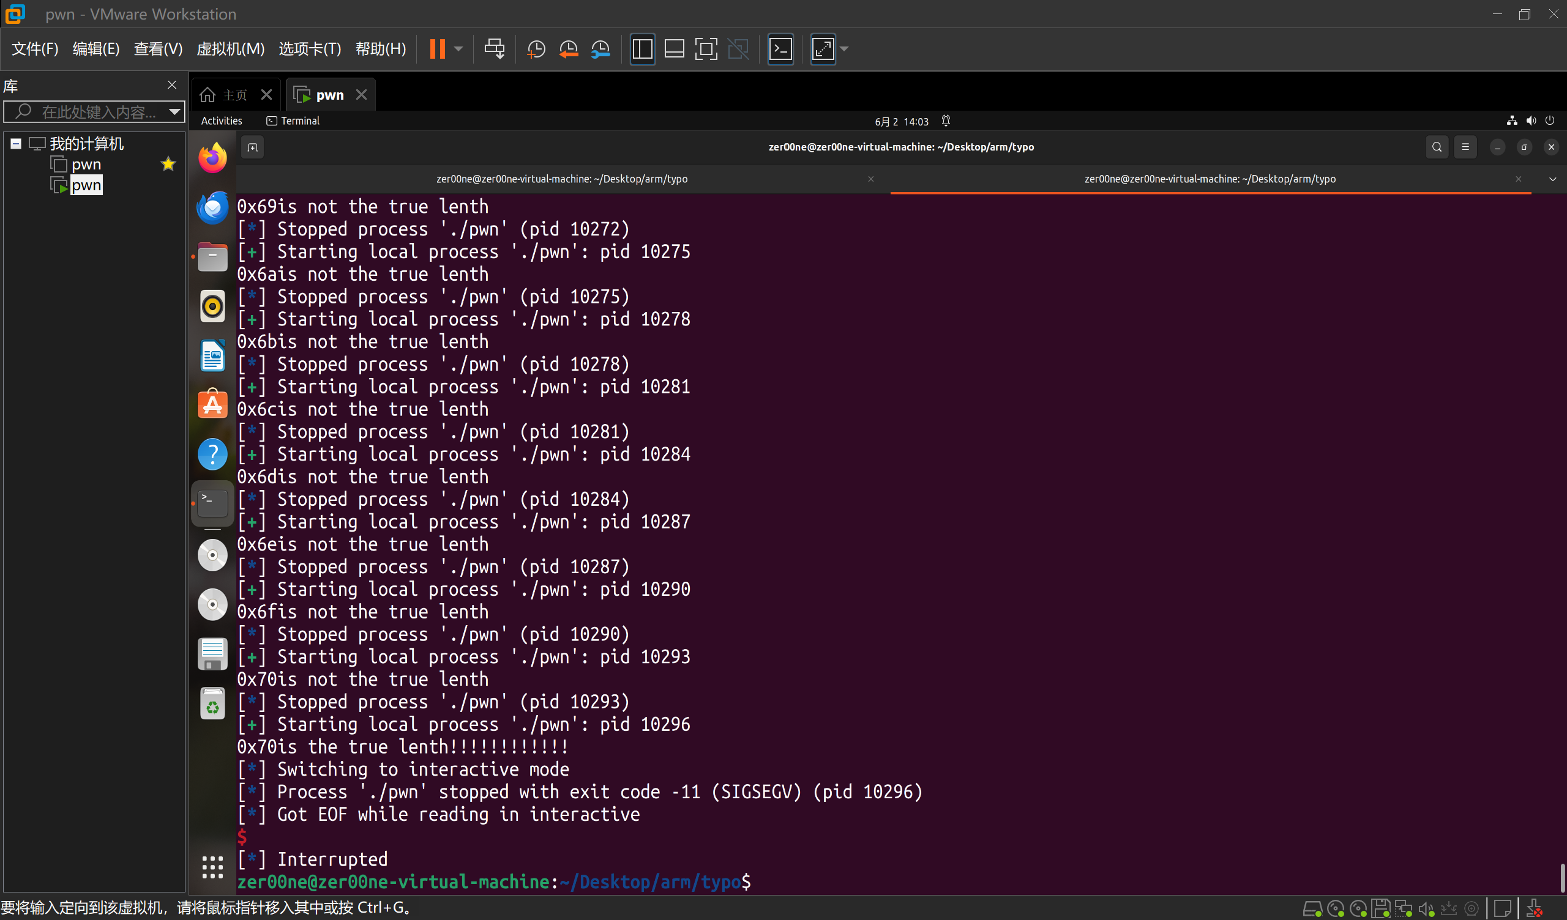Open the dropdown next to pause button
This screenshot has width=1567, height=920.
[459, 48]
